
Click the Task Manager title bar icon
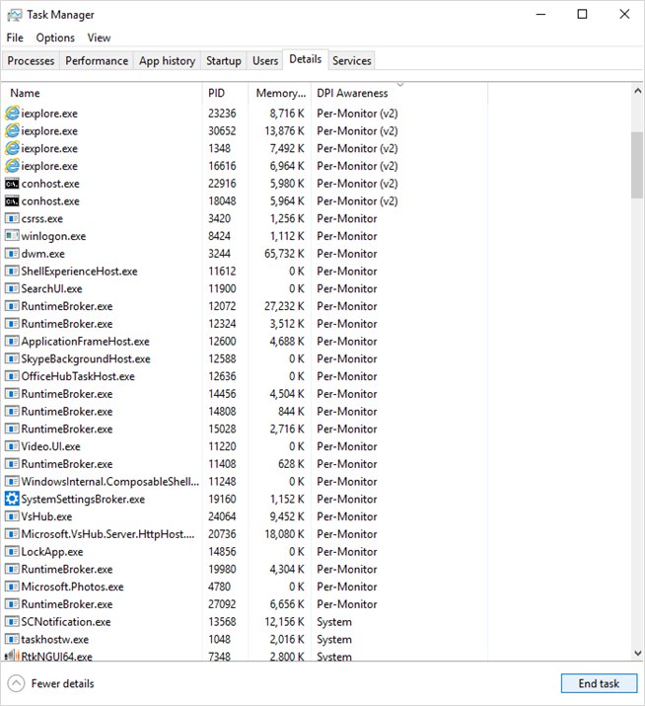click(14, 15)
